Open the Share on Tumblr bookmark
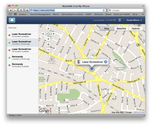152x126 pixels. [x=122, y=14]
